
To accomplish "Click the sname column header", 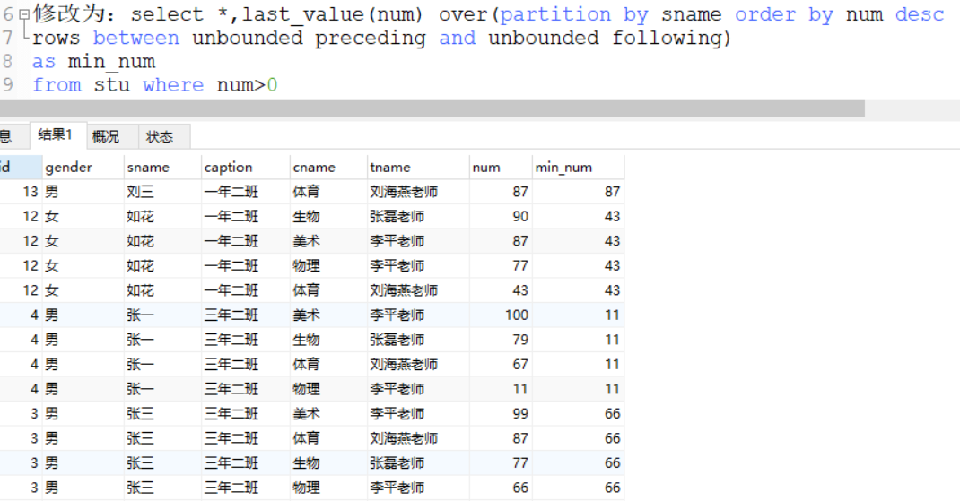I will click(x=162, y=167).
